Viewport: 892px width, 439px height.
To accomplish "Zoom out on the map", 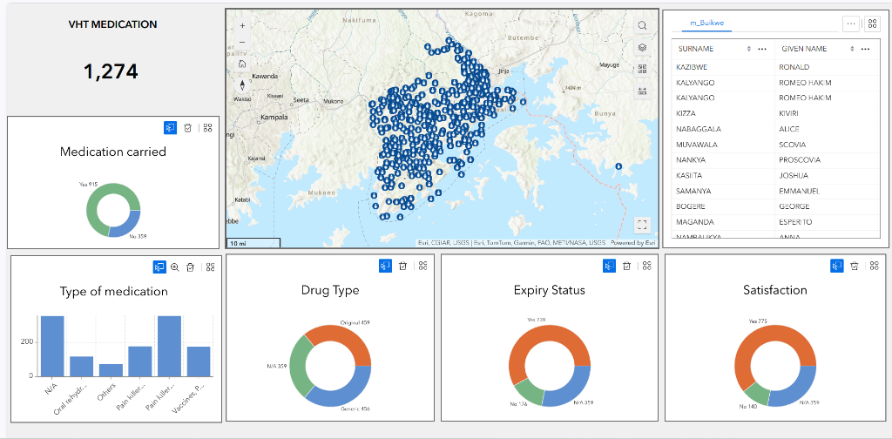I will [242, 42].
